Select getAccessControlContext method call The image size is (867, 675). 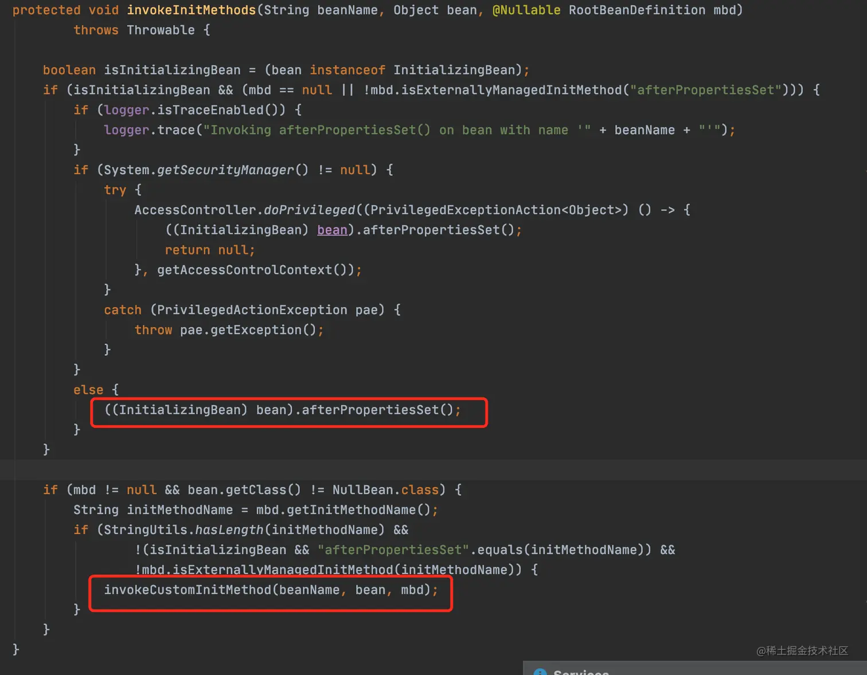pos(245,270)
